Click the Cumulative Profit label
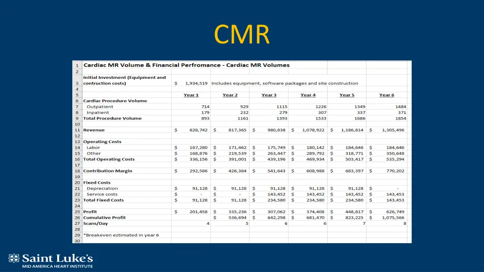 coord(104,218)
